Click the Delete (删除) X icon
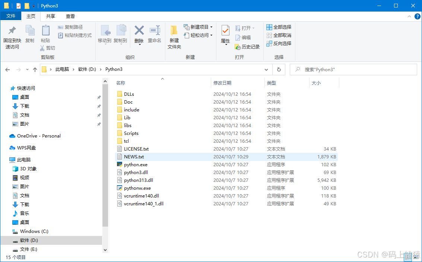 coord(139,30)
